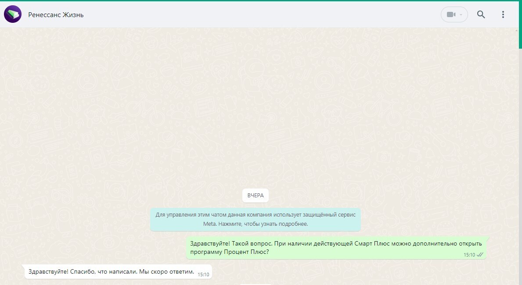Click the partially visible date badge at bottom
The width and height of the screenshot is (522, 285).
255,283
